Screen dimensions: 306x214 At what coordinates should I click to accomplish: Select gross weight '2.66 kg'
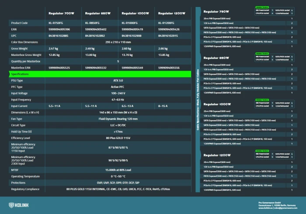[163, 48]
